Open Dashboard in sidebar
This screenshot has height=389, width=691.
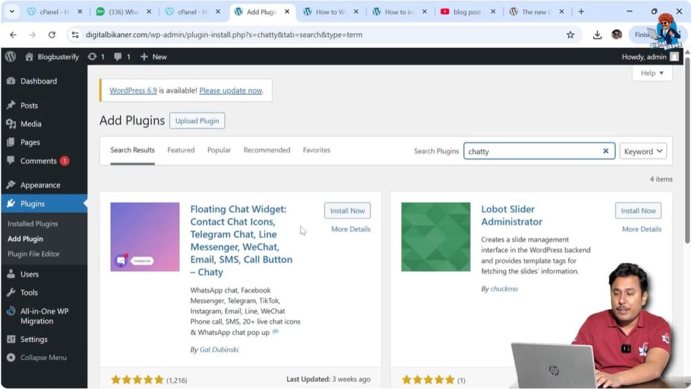(x=38, y=81)
